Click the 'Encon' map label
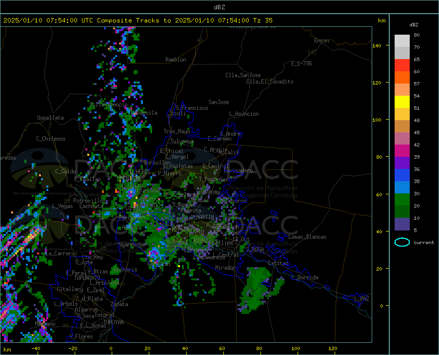The image size is (439, 355). [x=321, y=41]
